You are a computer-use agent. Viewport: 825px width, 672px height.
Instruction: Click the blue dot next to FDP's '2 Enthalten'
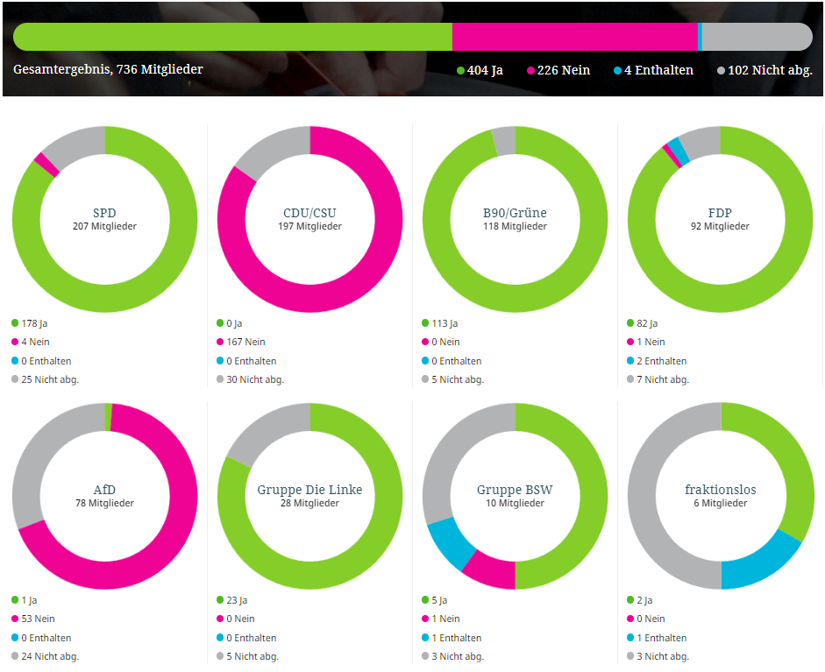[x=630, y=361]
